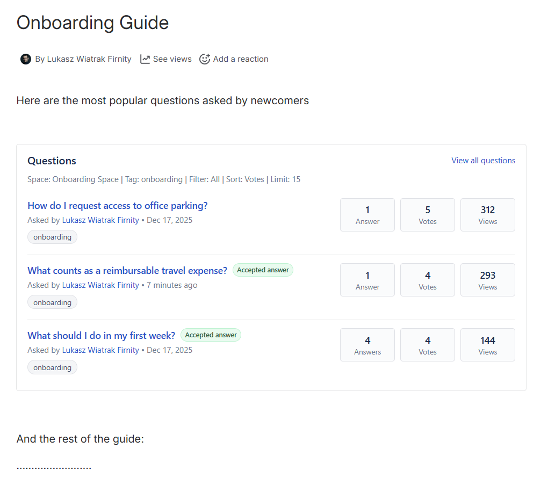This screenshot has height=492, width=548.
Task: Click the 312 Views box
Action: point(488,215)
